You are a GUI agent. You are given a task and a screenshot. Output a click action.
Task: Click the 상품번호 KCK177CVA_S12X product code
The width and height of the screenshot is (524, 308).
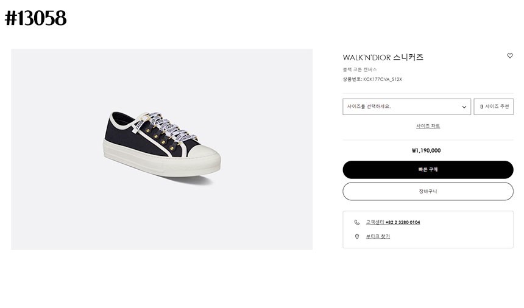tap(372, 79)
